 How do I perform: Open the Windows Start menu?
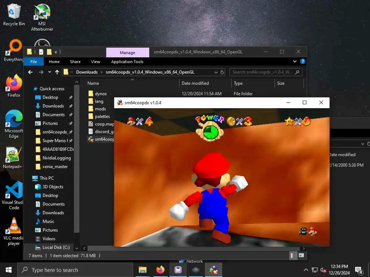click(9, 270)
